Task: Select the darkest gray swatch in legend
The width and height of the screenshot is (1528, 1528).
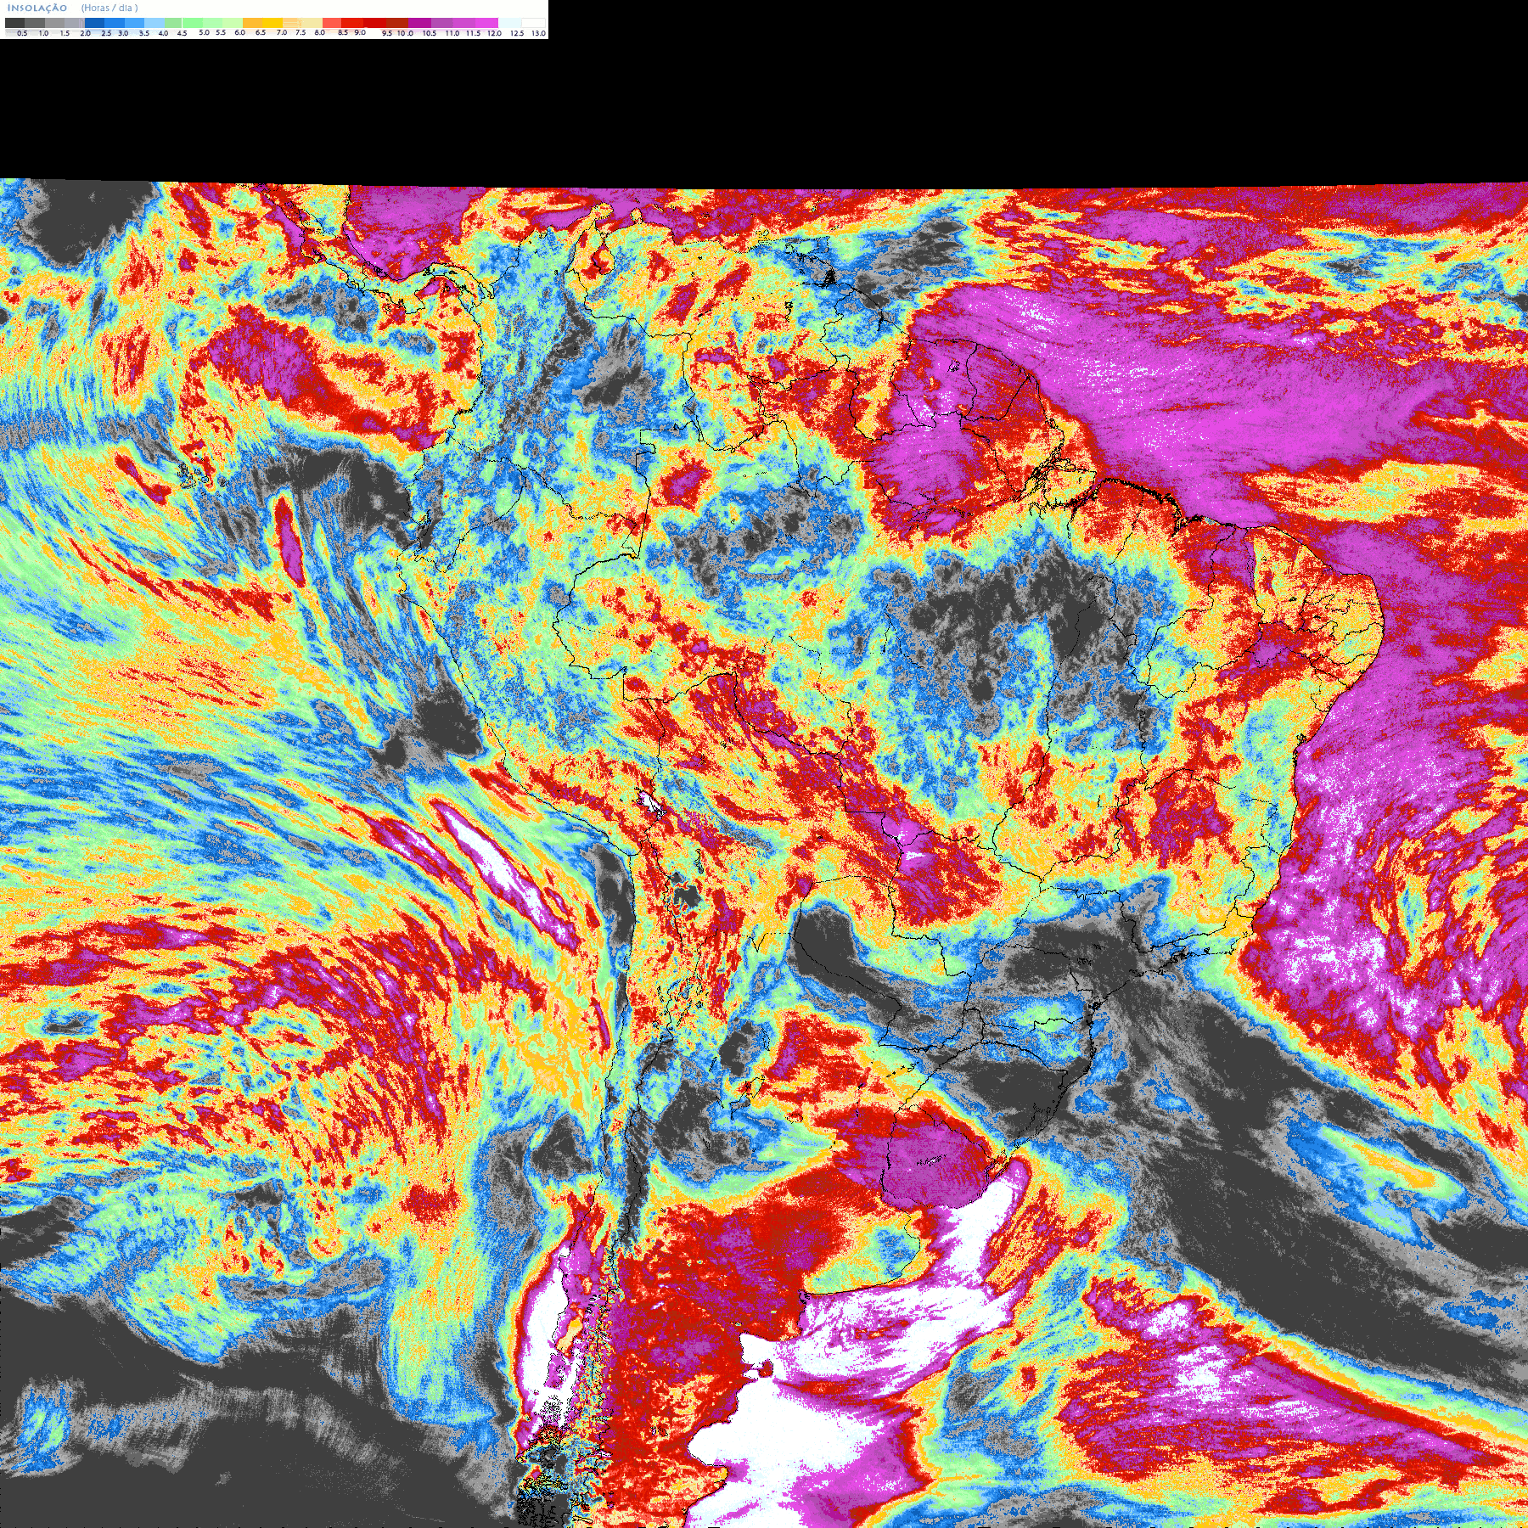Action: pyautogui.click(x=14, y=23)
